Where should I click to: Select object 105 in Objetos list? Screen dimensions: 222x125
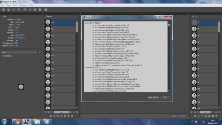[60, 56]
